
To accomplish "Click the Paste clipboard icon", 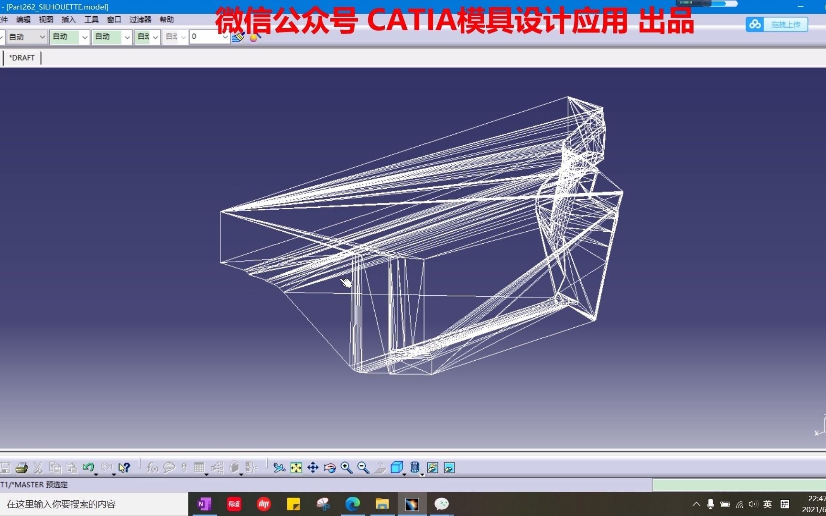I will (x=72, y=468).
